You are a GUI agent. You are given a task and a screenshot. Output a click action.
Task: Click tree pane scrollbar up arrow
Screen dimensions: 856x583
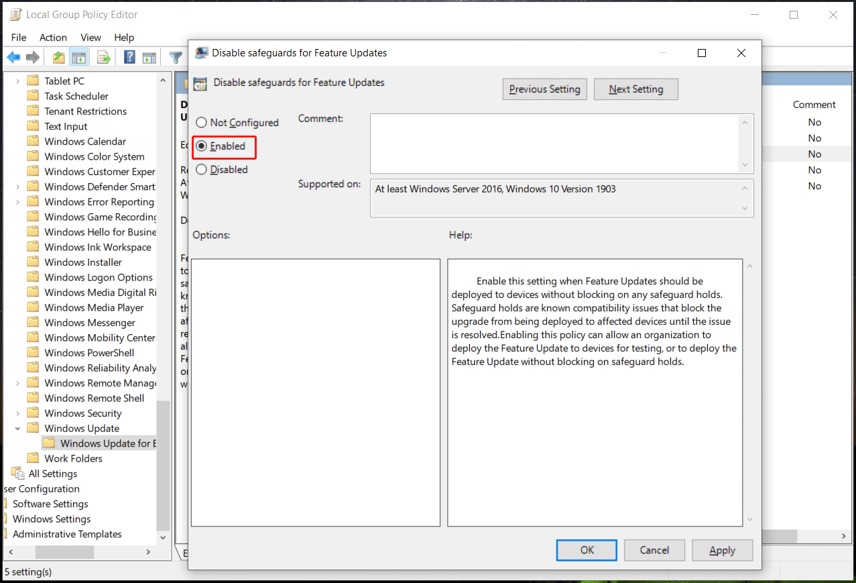pos(163,81)
